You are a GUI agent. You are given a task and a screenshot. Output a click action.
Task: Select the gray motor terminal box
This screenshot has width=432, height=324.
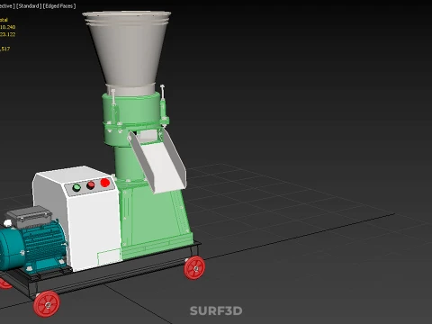pyautogui.click(x=29, y=216)
